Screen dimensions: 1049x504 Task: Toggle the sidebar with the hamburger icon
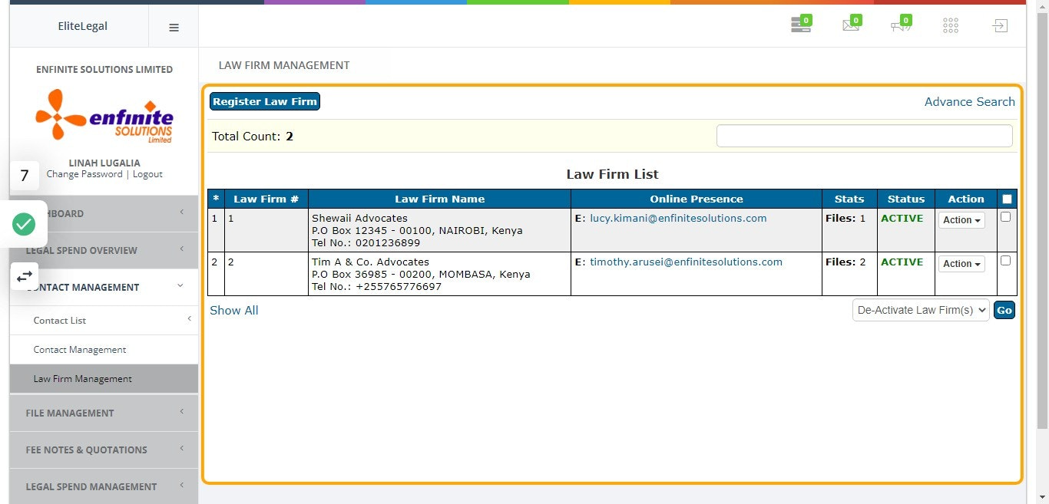[174, 26]
